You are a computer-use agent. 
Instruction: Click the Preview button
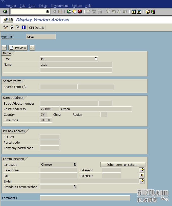pyautogui.click(x=18, y=48)
